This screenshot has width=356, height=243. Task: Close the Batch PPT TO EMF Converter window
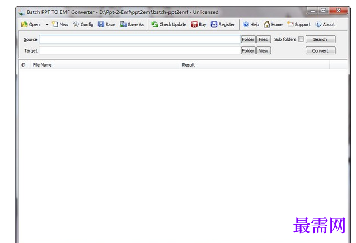pyautogui.click(x=338, y=11)
